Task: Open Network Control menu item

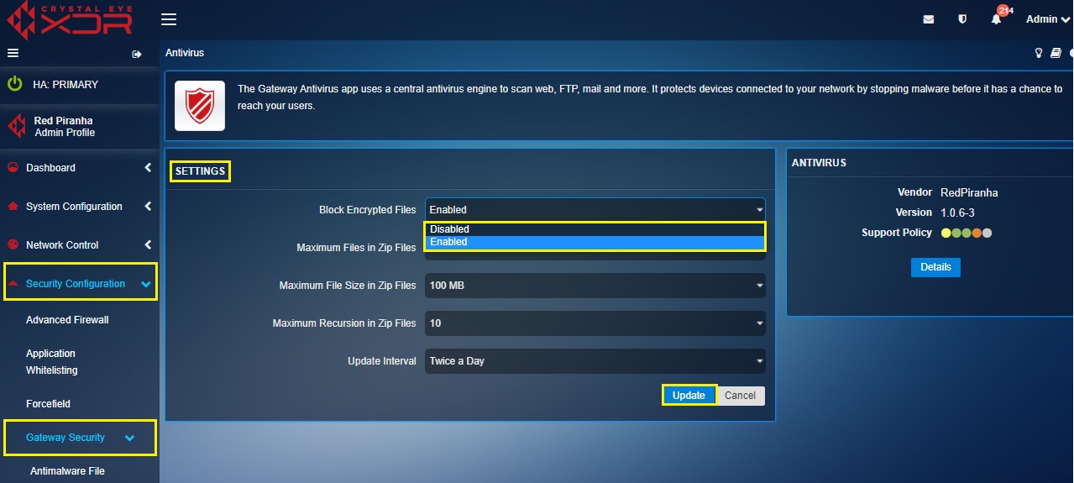Action: pyautogui.click(x=62, y=245)
